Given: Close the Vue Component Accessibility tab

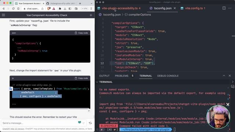Looking at the screenshot, I should click(x=43, y=3).
